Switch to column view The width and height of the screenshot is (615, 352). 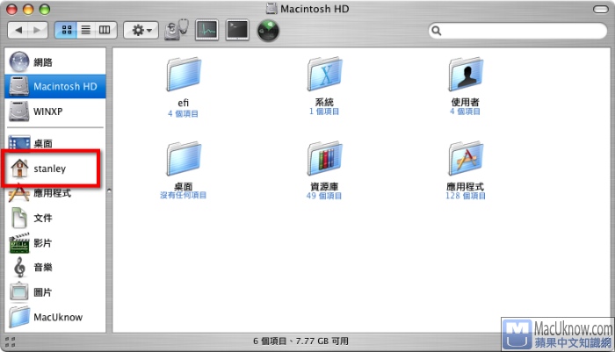[105, 30]
